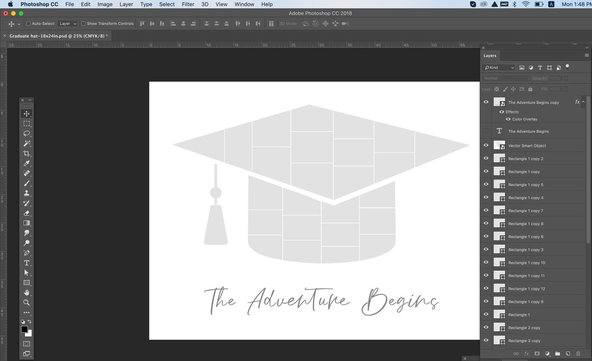
Task: Select the Eyedropper tool
Action: 26,163
